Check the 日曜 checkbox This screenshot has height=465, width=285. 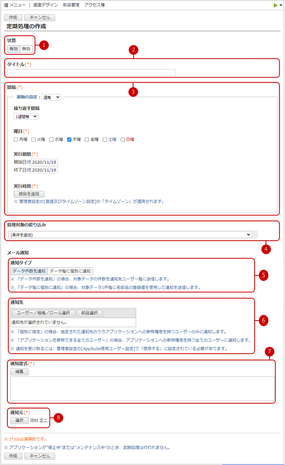(123, 140)
